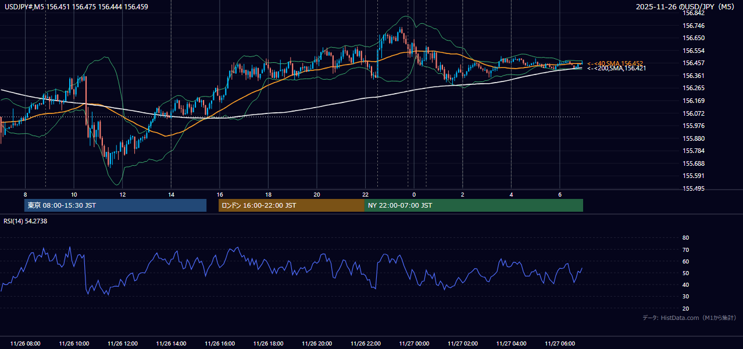Viewport: 743px width, 349px height.
Task: Click price axis value 156.361
Action: 694,76
